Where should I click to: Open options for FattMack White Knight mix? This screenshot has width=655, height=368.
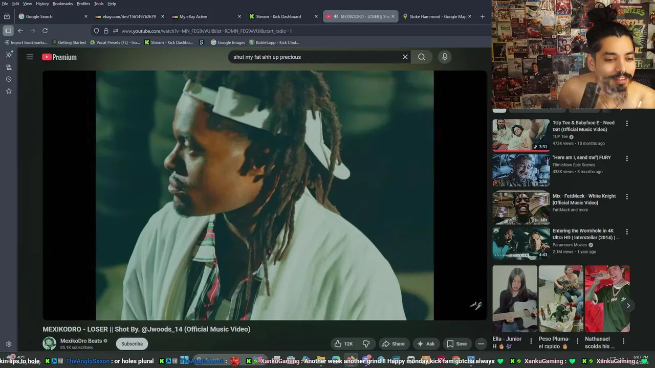[x=627, y=197]
